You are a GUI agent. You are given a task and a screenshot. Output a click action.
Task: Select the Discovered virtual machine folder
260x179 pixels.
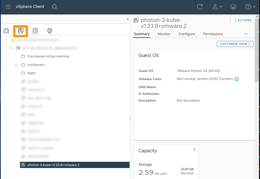48,56
